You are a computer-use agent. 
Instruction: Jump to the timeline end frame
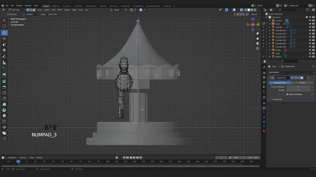141,157
